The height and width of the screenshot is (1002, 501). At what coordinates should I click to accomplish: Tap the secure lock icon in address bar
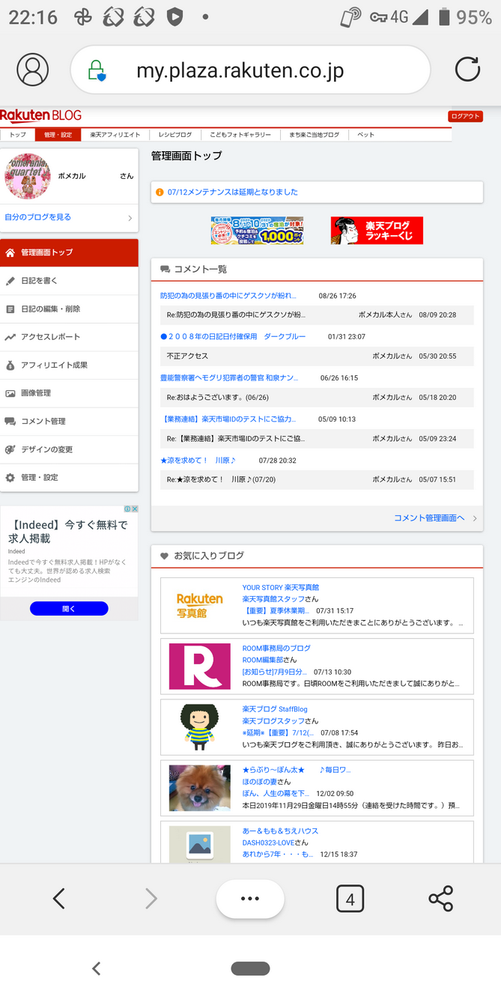(x=97, y=70)
